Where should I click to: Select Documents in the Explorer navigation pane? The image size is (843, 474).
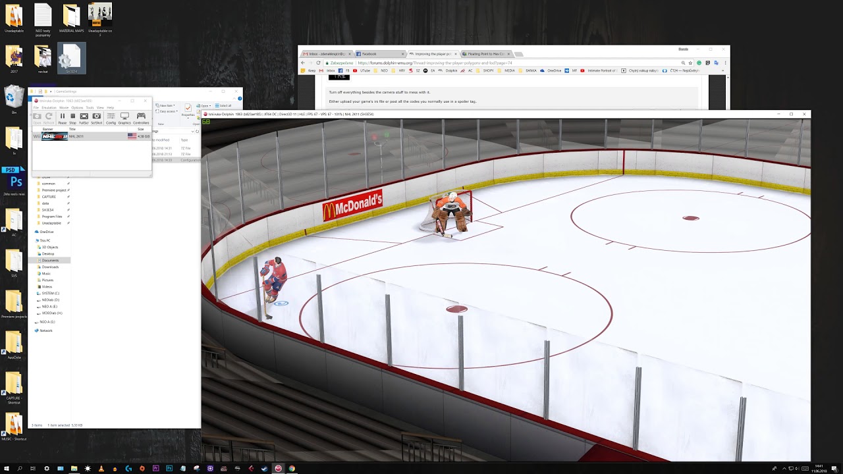click(x=50, y=260)
